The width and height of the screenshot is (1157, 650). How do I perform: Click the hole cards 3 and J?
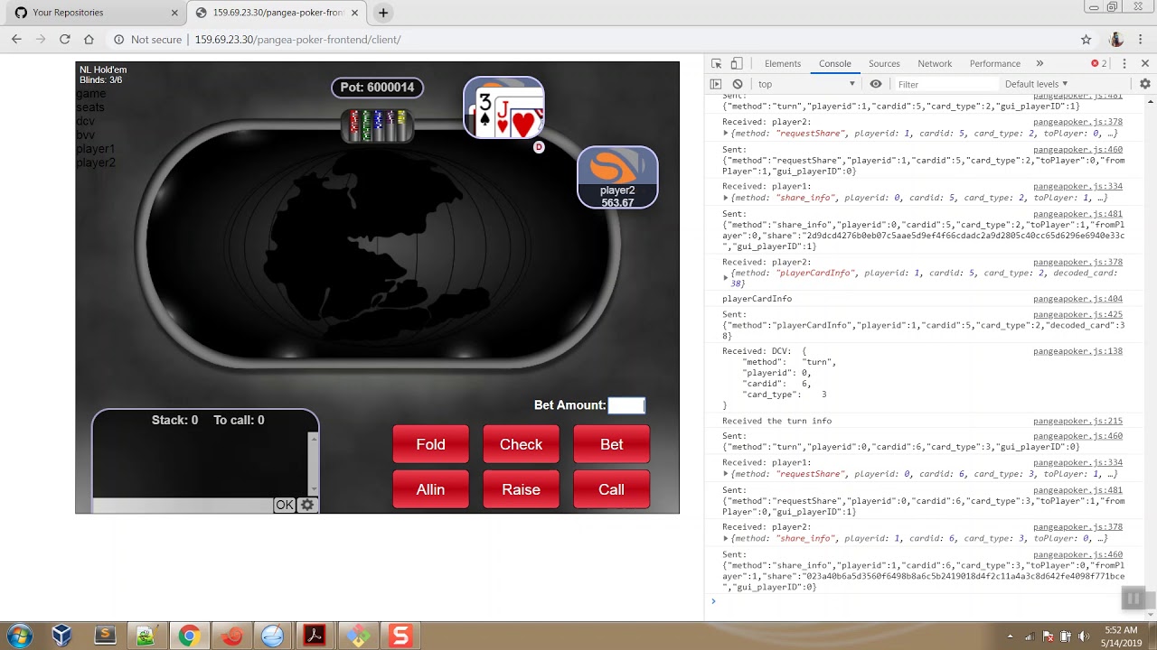click(x=503, y=107)
